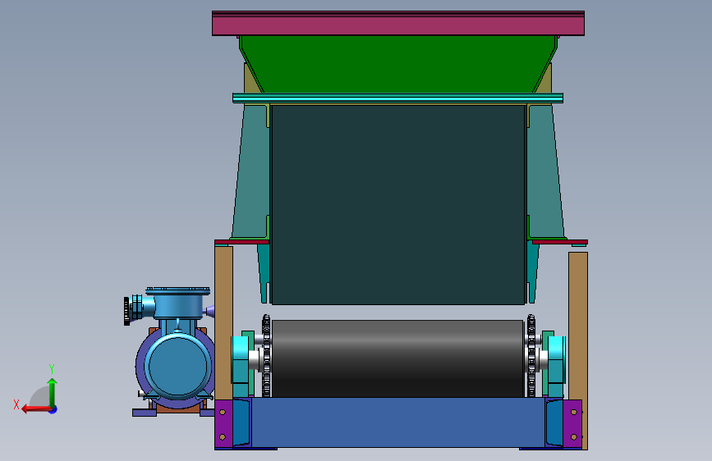The width and height of the screenshot is (712, 461).
Task: Select the black conveyor drum roller
Action: [x=397, y=358]
